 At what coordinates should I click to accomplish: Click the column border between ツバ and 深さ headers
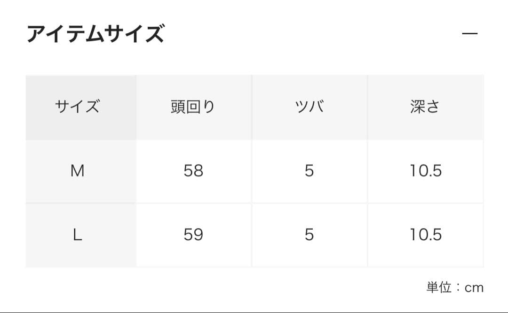[367, 107]
